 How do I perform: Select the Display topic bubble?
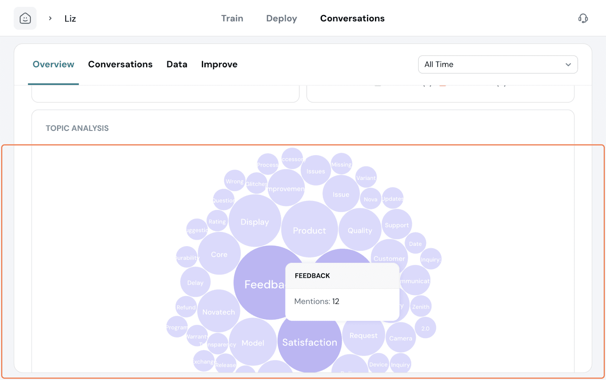tap(255, 222)
